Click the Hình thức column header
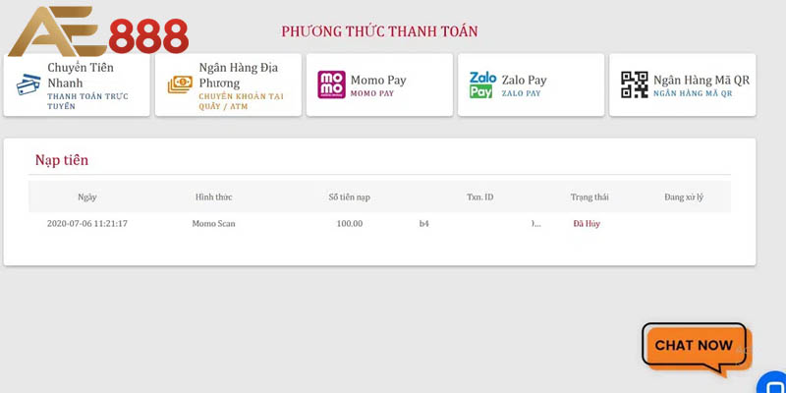Viewport: 786px width, 393px height. pos(213,197)
